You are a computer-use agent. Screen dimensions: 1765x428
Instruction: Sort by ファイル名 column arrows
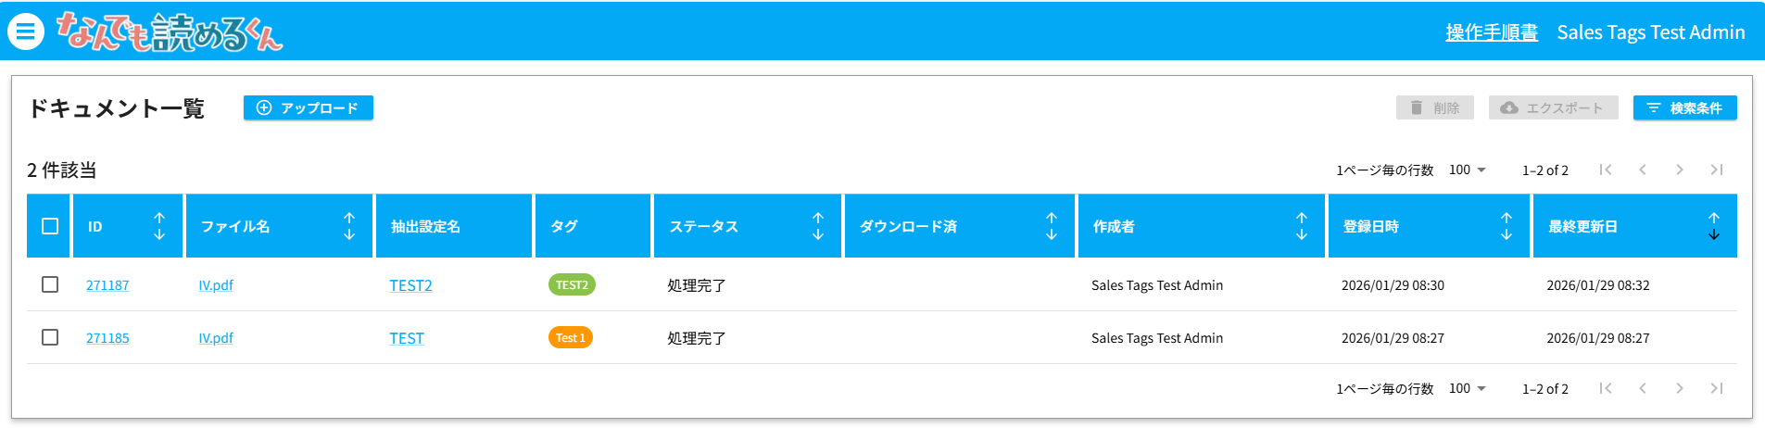(349, 226)
